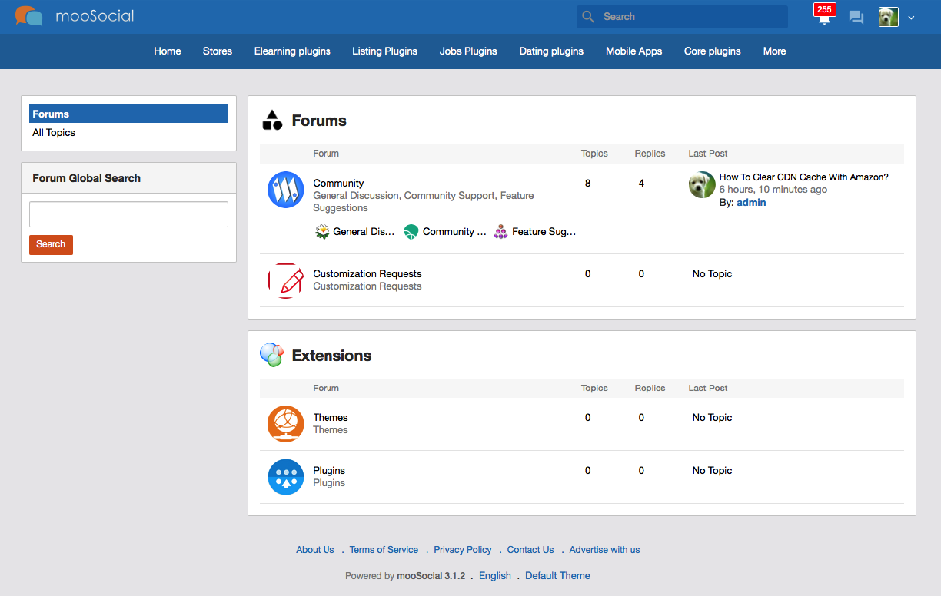The width and height of the screenshot is (941, 596).
Task: Select All Topics in the sidebar
Action: tap(54, 133)
